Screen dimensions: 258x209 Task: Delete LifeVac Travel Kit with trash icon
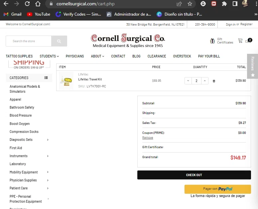click(214, 81)
